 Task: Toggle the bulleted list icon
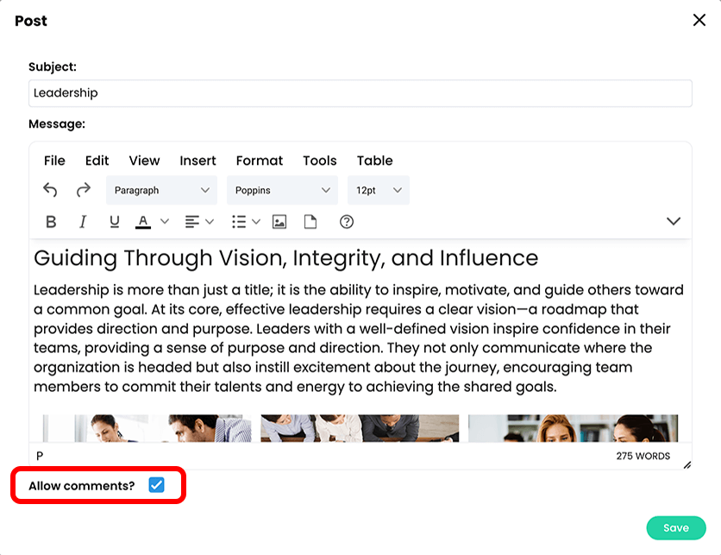pyautogui.click(x=237, y=222)
